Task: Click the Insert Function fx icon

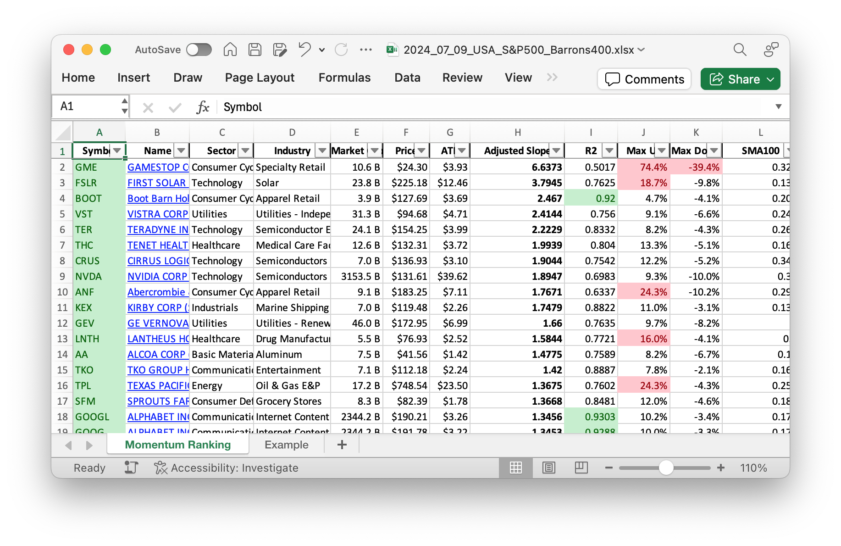Action: 202,107
